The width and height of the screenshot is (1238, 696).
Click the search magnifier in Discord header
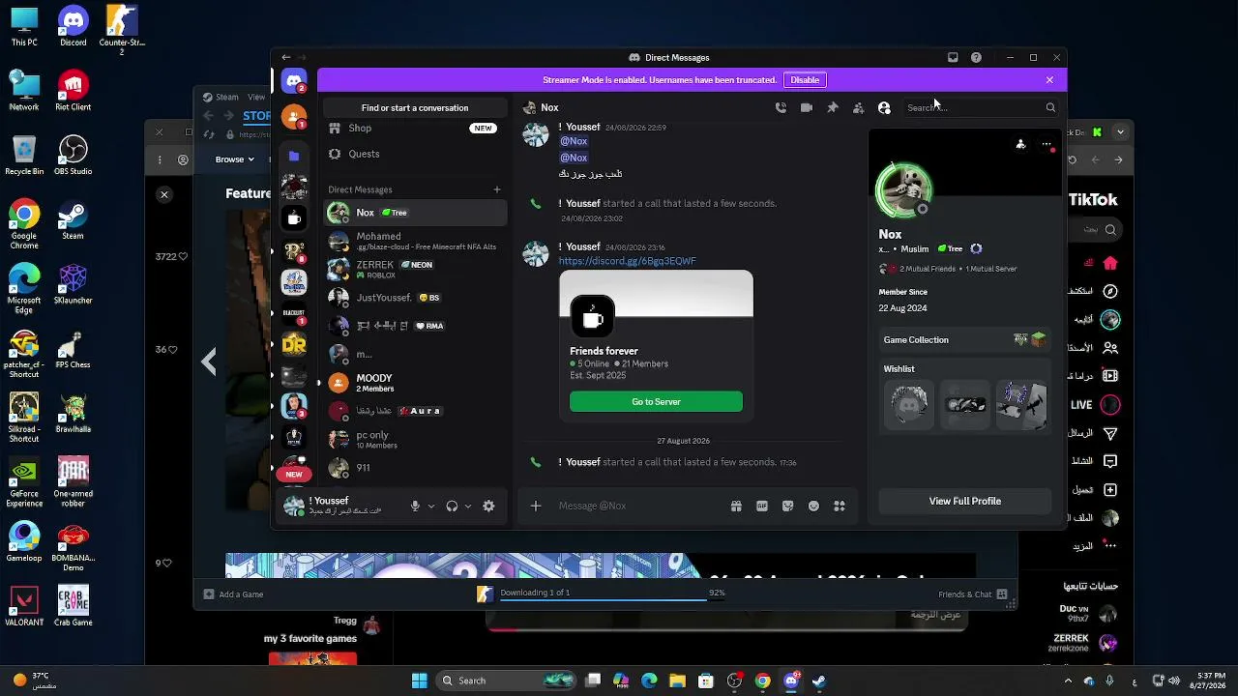1050,107
